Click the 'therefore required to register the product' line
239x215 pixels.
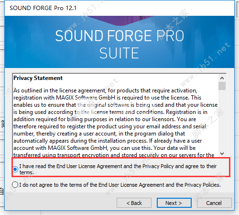[110, 126]
